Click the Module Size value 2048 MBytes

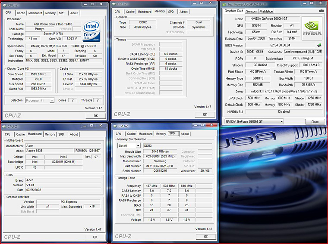tap(160, 151)
